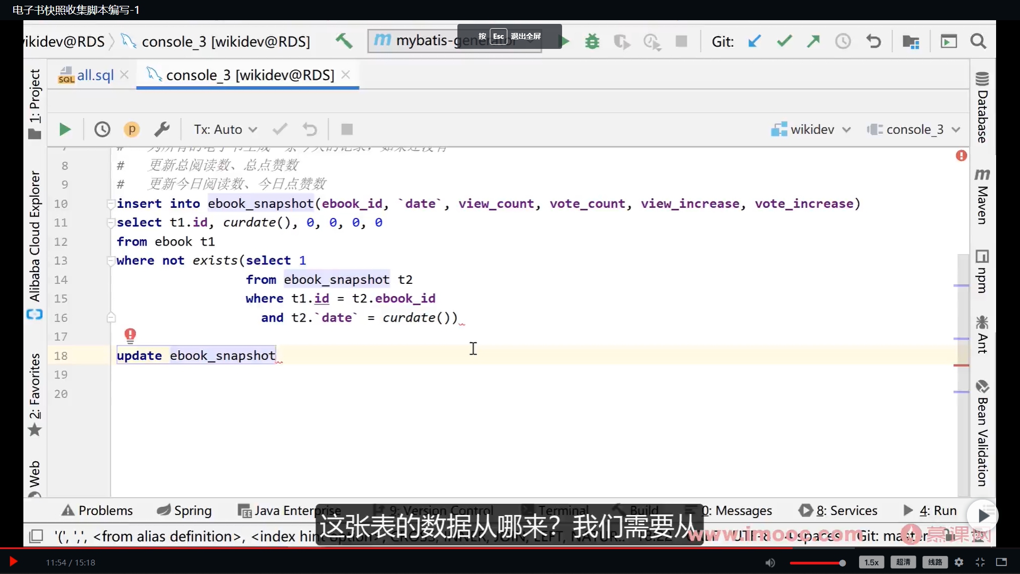
Task: Run the SQL console execute button
Action: point(65,130)
